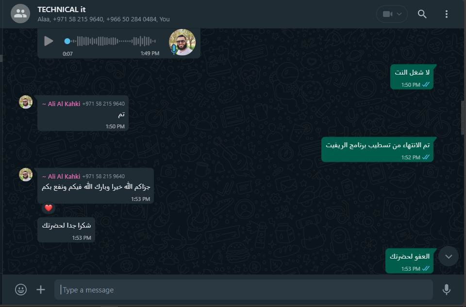Viewport: 466px width, 307px height.
Task: Start a video call with the camera icon
Action: pyautogui.click(x=387, y=14)
